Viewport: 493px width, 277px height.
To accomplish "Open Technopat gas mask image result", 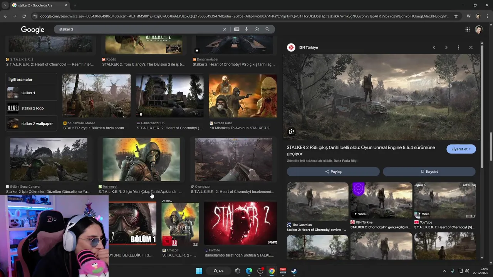I will coord(141,160).
